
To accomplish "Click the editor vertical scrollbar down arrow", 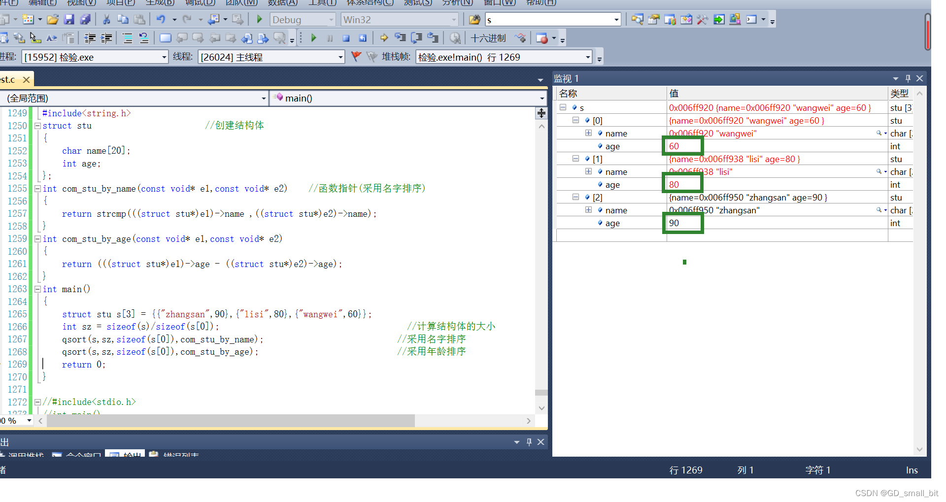I will [x=541, y=408].
